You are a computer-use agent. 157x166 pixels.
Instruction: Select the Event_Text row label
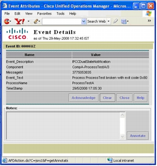(x=15, y=78)
